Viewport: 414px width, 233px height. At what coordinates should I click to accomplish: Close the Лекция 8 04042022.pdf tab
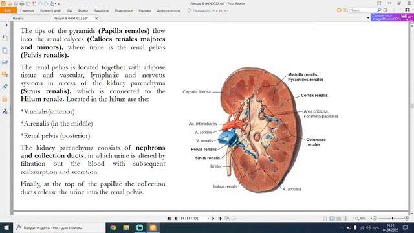96,19
